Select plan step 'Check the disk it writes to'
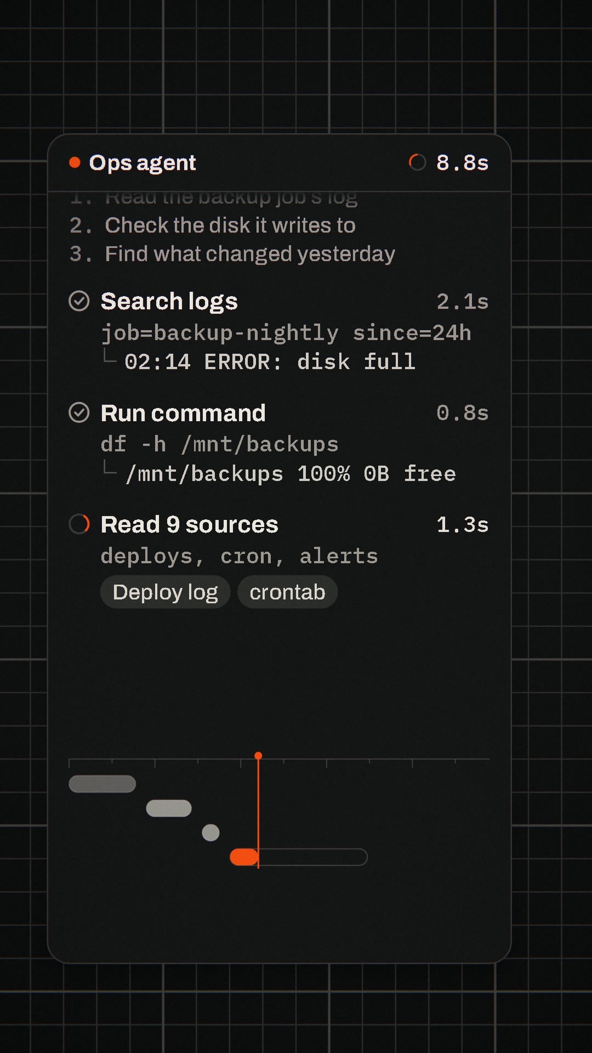 [x=213, y=225]
